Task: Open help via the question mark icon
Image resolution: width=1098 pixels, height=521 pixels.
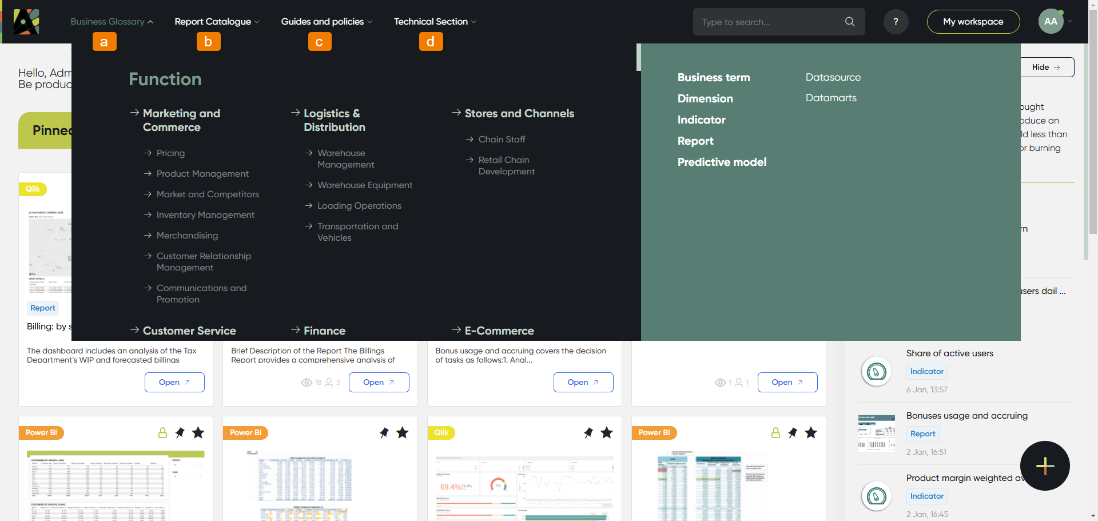Action: pyautogui.click(x=896, y=22)
